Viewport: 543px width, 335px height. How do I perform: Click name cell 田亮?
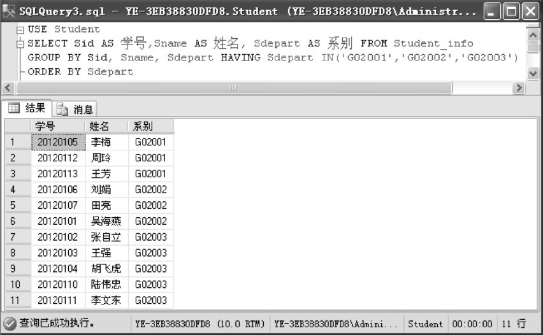106,206
